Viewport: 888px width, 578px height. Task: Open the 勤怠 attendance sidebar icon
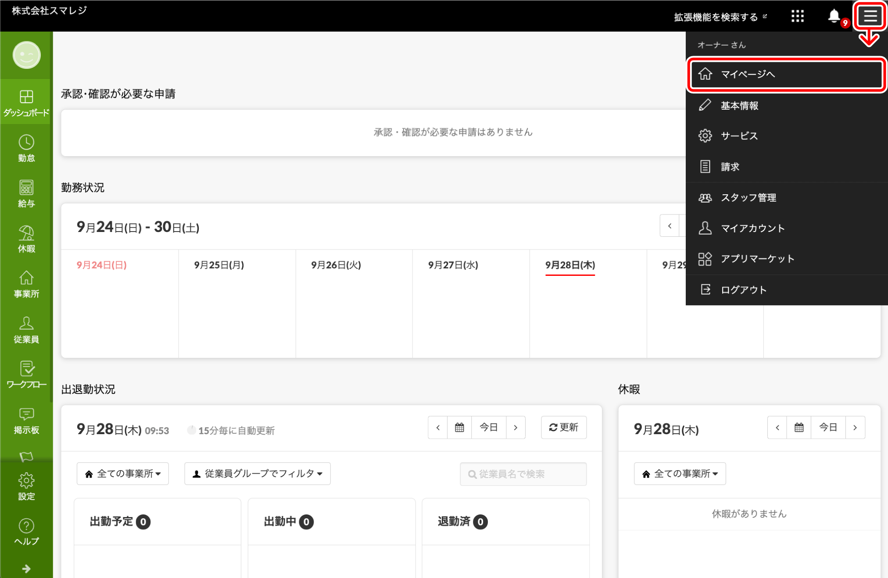(26, 148)
